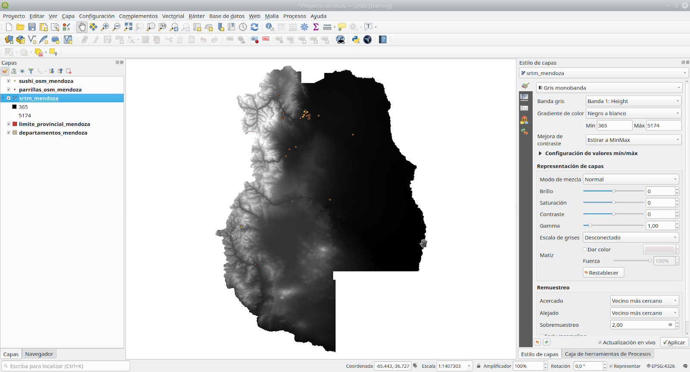The height and width of the screenshot is (372, 690).
Task: Toggle visibility of sushi_osm_mendoza layer
Action: pyautogui.click(x=9, y=81)
